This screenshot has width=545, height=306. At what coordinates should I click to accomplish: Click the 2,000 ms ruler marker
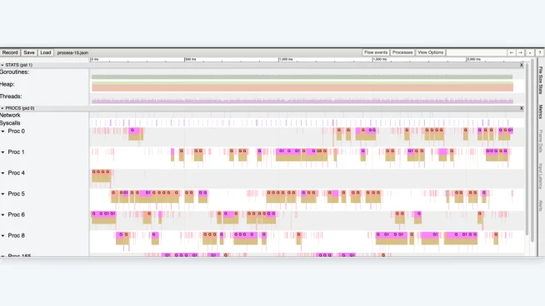coord(473,59)
